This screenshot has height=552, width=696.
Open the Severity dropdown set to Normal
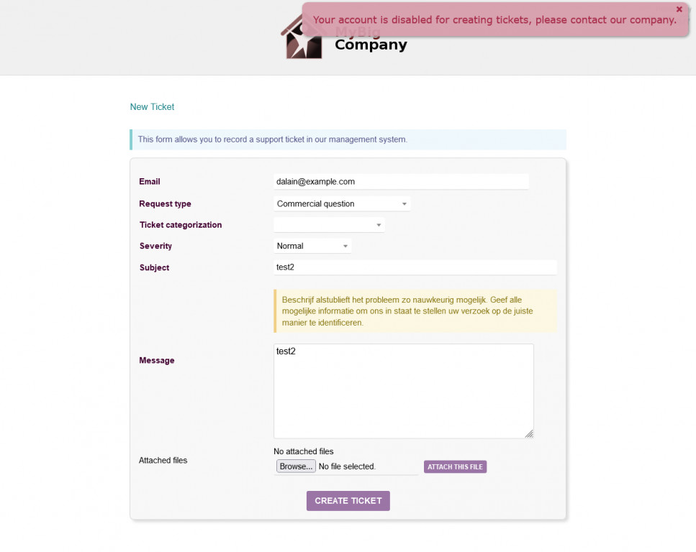coord(312,246)
